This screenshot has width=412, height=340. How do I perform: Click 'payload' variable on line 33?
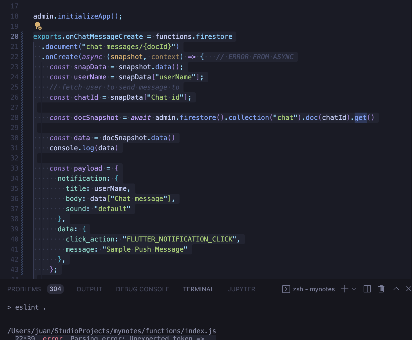(88, 168)
